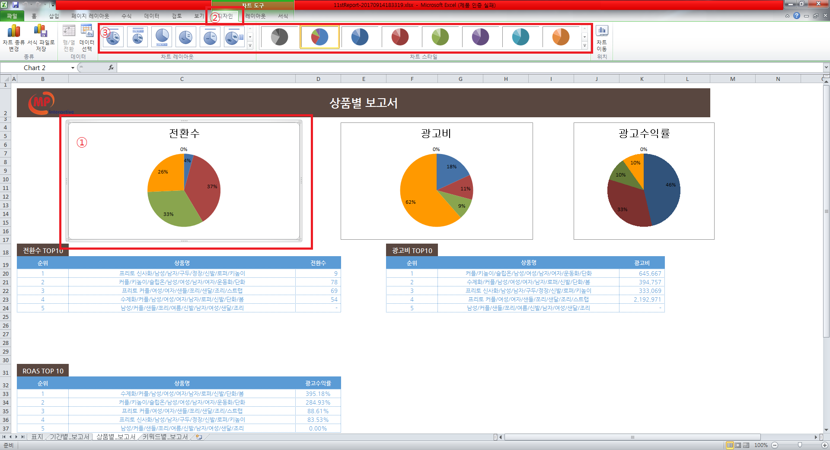Go to first sheet with navigation arrow
This screenshot has width=830, height=450.
4,437
